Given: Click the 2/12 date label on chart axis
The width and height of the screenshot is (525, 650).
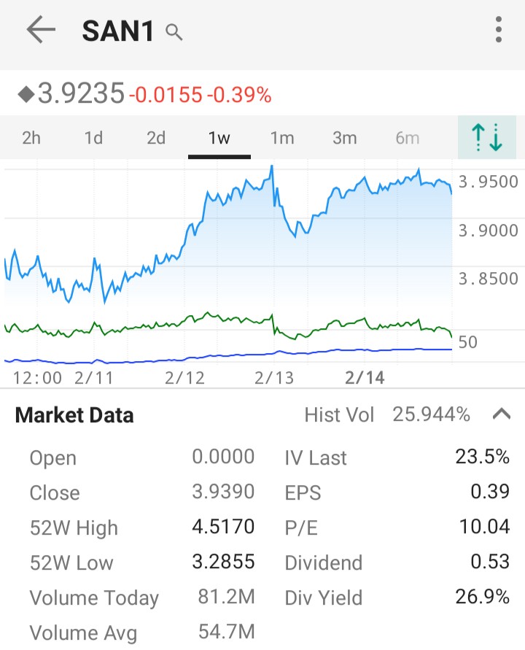Looking at the screenshot, I should 184,377.
